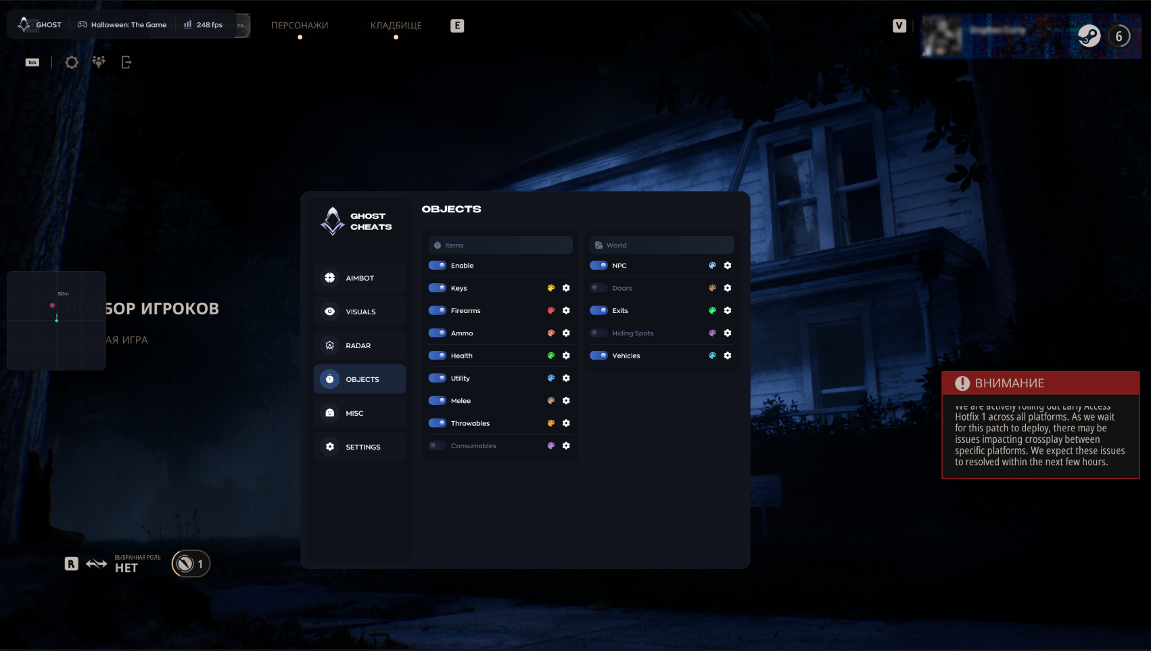This screenshot has width=1151, height=651.
Task: Open settings gear for Doors row
Action: 728,288
